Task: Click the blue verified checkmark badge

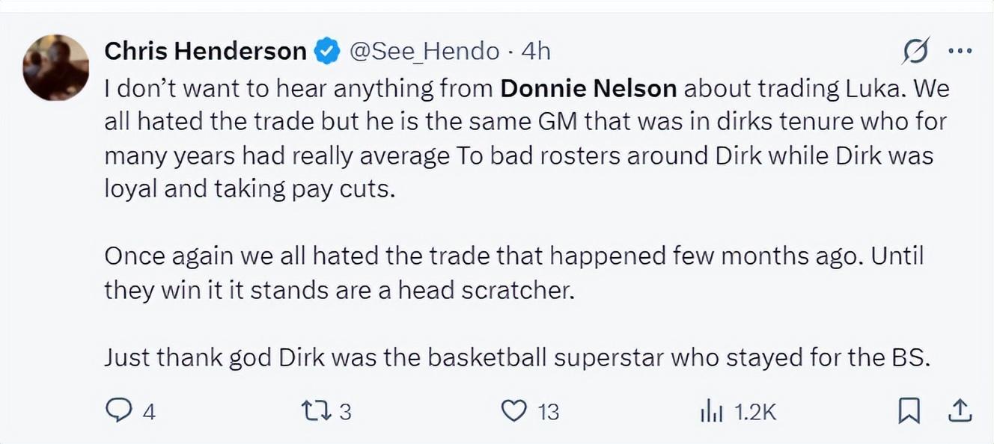Action: pyautogui.click(x=326, y=51)
